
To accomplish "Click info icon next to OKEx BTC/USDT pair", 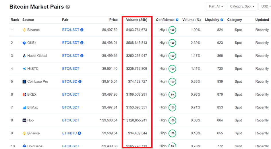I will point(82,43).
